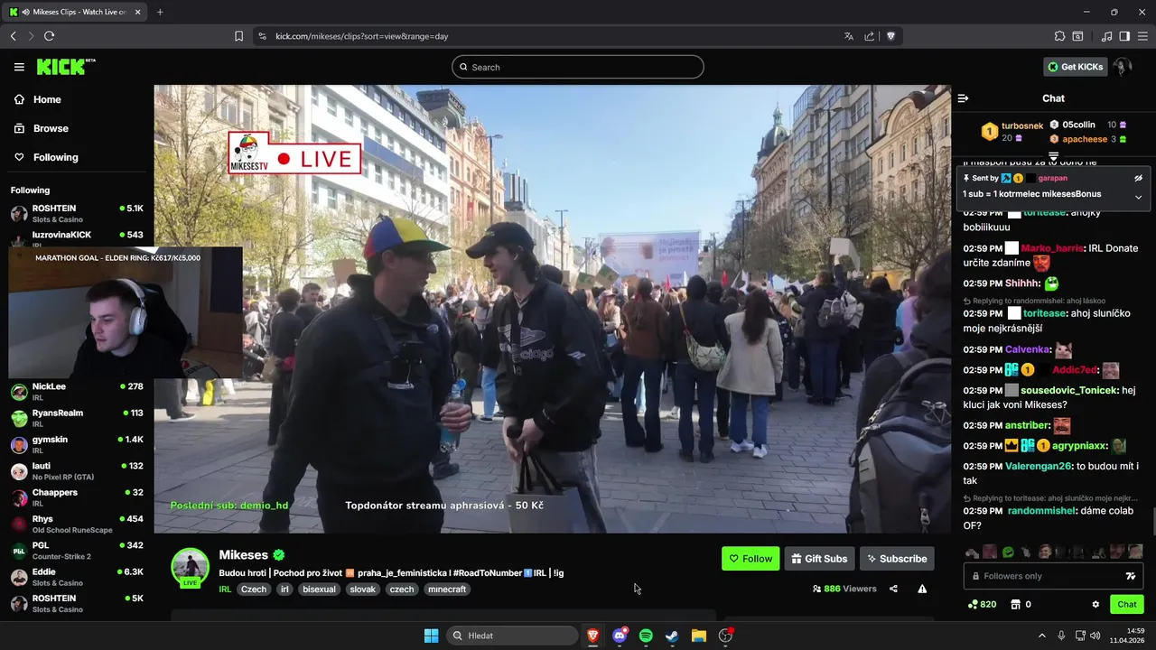The height and width of the screenshot is (650, 1156).
Task: Click the KICK logo
Action: tap(65, 67)
